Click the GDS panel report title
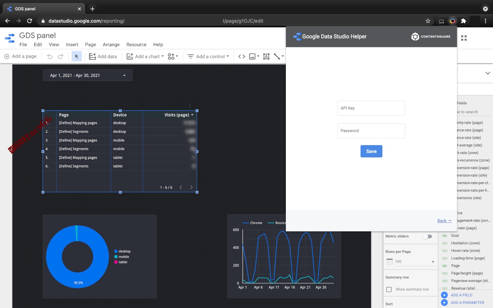 [37, 35]
